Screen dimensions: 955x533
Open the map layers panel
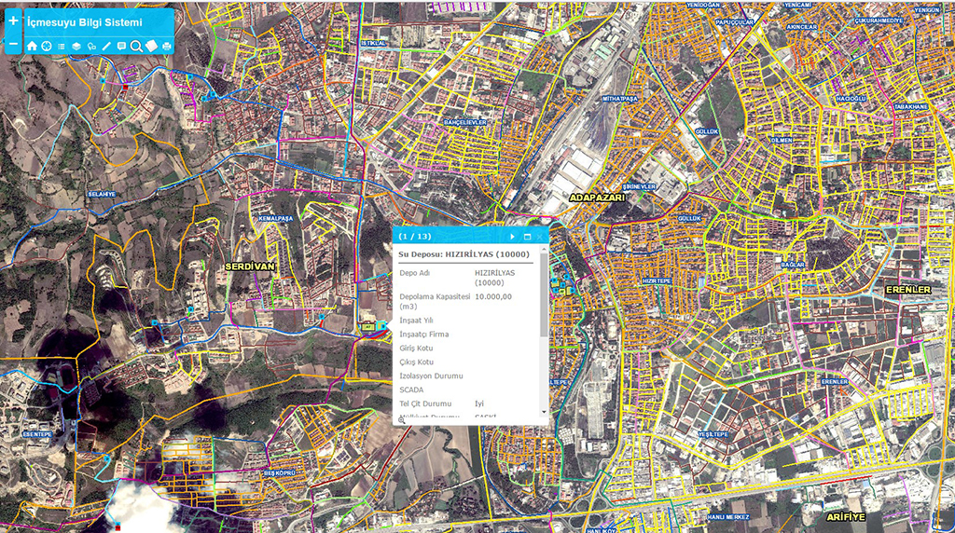click(76, 46)
